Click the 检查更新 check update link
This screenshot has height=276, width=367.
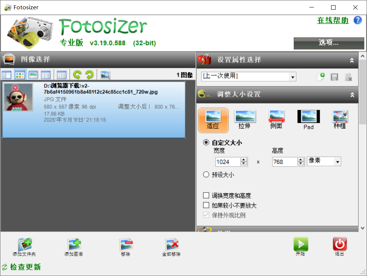click(x=25, y=267)
